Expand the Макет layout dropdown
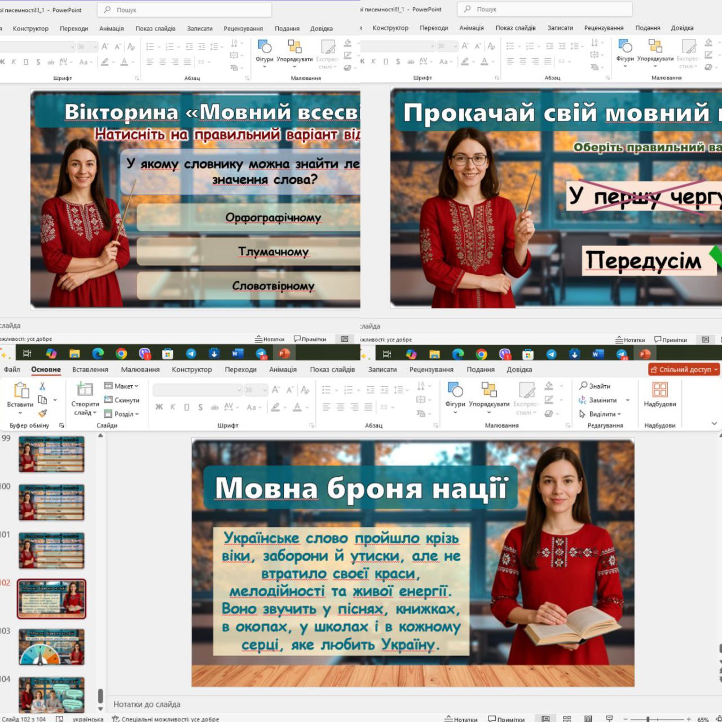This screenshot has width=722, height=722. [x=121, y=386]
